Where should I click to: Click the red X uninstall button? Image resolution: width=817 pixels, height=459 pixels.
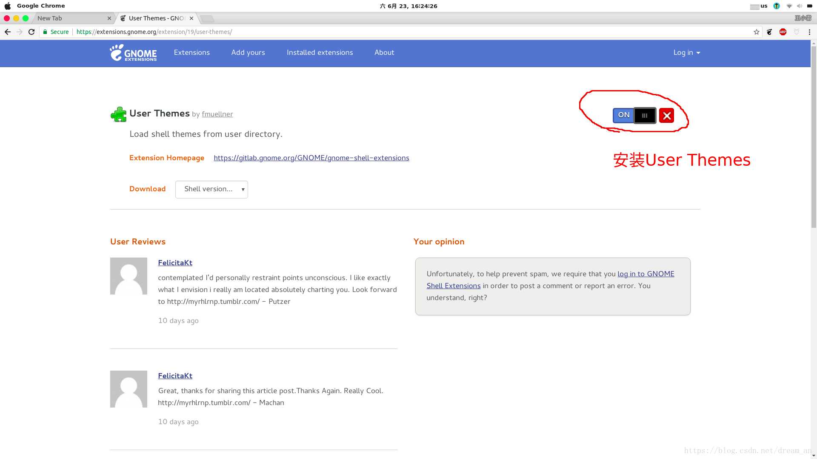point(666,116)
